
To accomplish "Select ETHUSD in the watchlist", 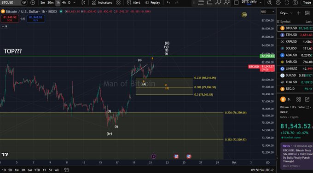I will 295,35.
